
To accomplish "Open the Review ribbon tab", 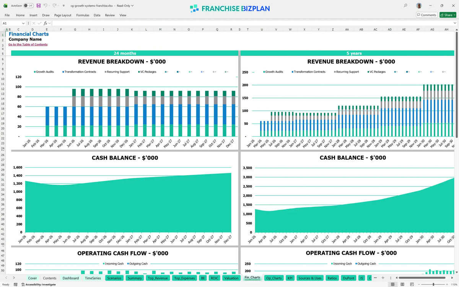I will [x=110, y=15].
